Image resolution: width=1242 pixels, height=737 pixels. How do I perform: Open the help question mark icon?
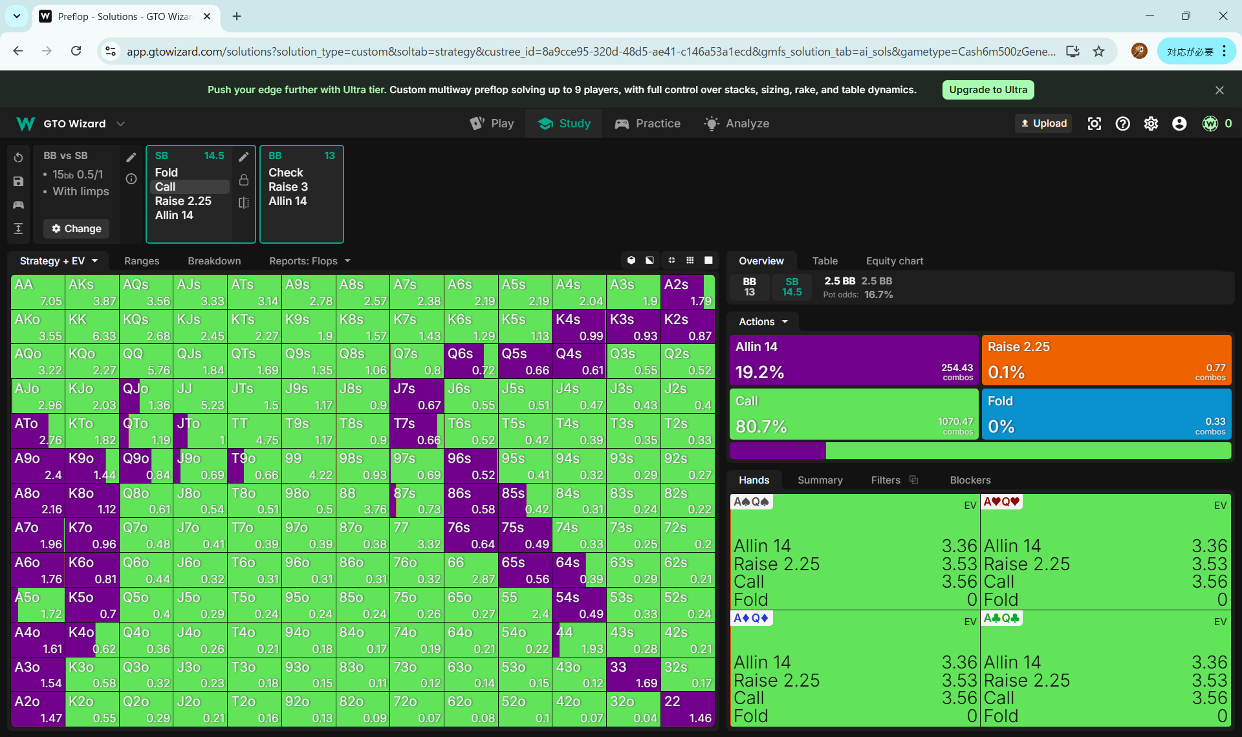click(1122, 123)
